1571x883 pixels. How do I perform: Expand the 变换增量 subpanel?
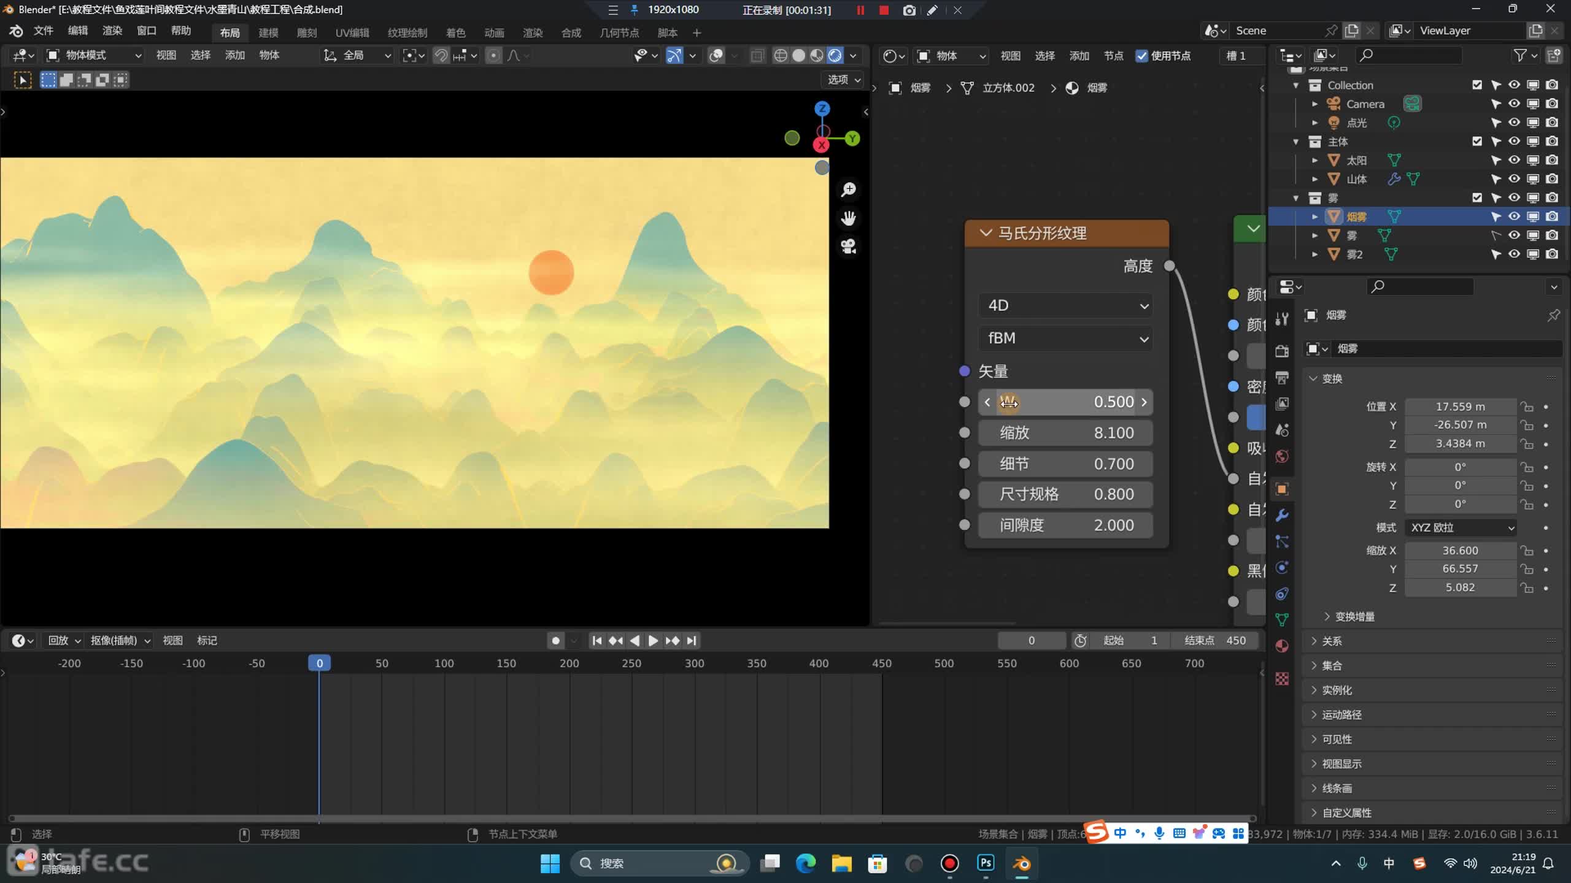tap(1348, 616)
